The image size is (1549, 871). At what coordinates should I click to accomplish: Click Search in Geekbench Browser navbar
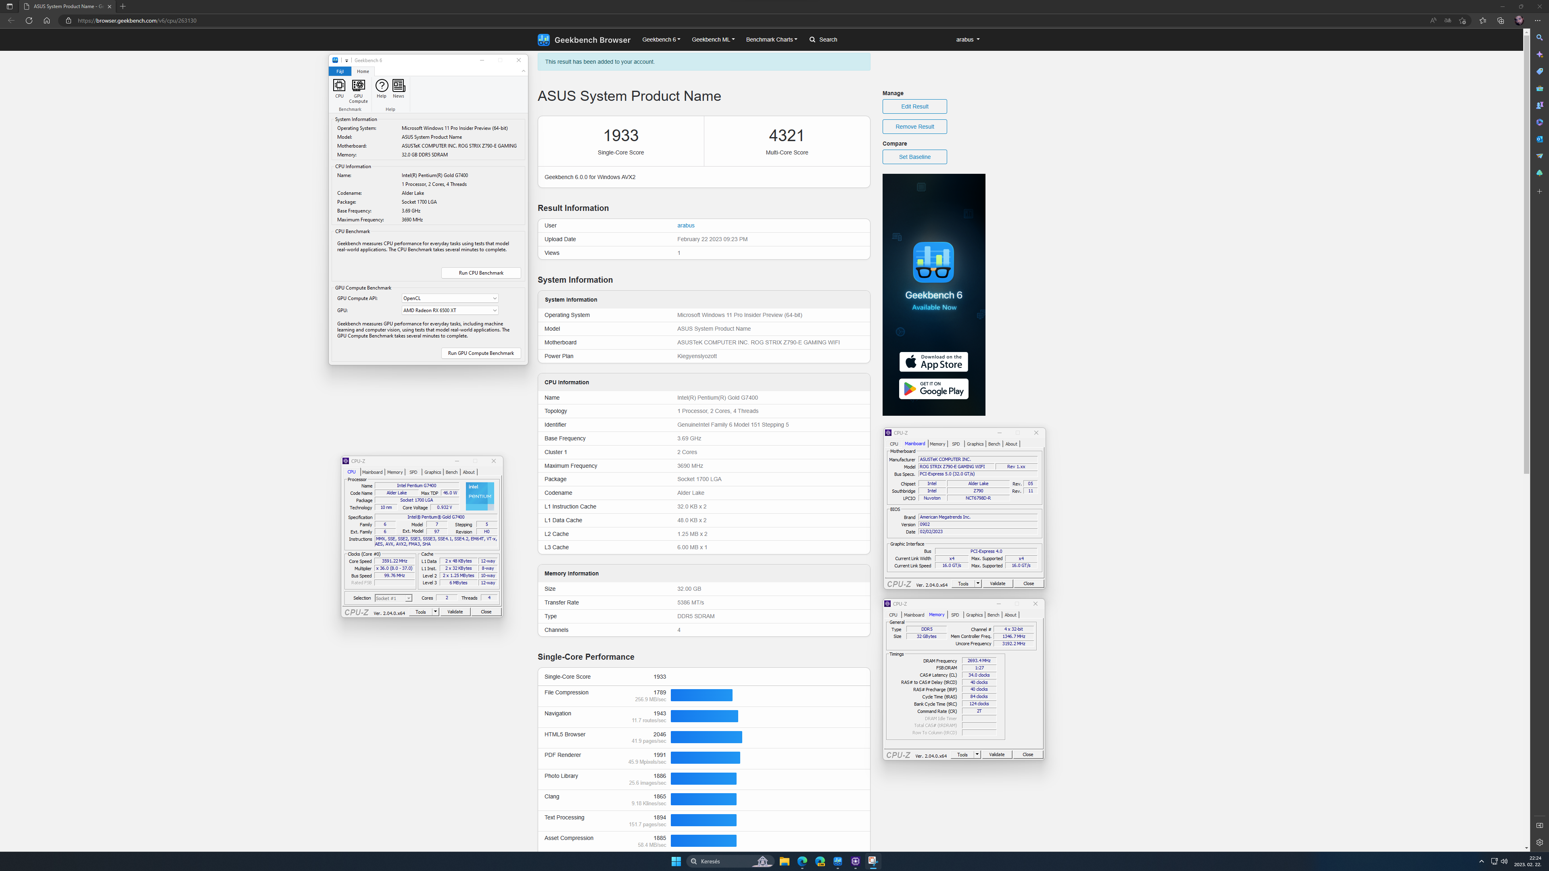823,40
